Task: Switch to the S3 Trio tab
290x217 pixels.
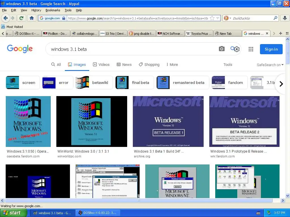Action: coord(113,34)
